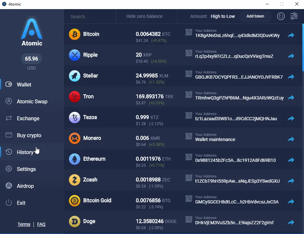Click the 12.3580246 DOGE balance
The width and height of the screenshot is (304, 234).
[156, 221]
